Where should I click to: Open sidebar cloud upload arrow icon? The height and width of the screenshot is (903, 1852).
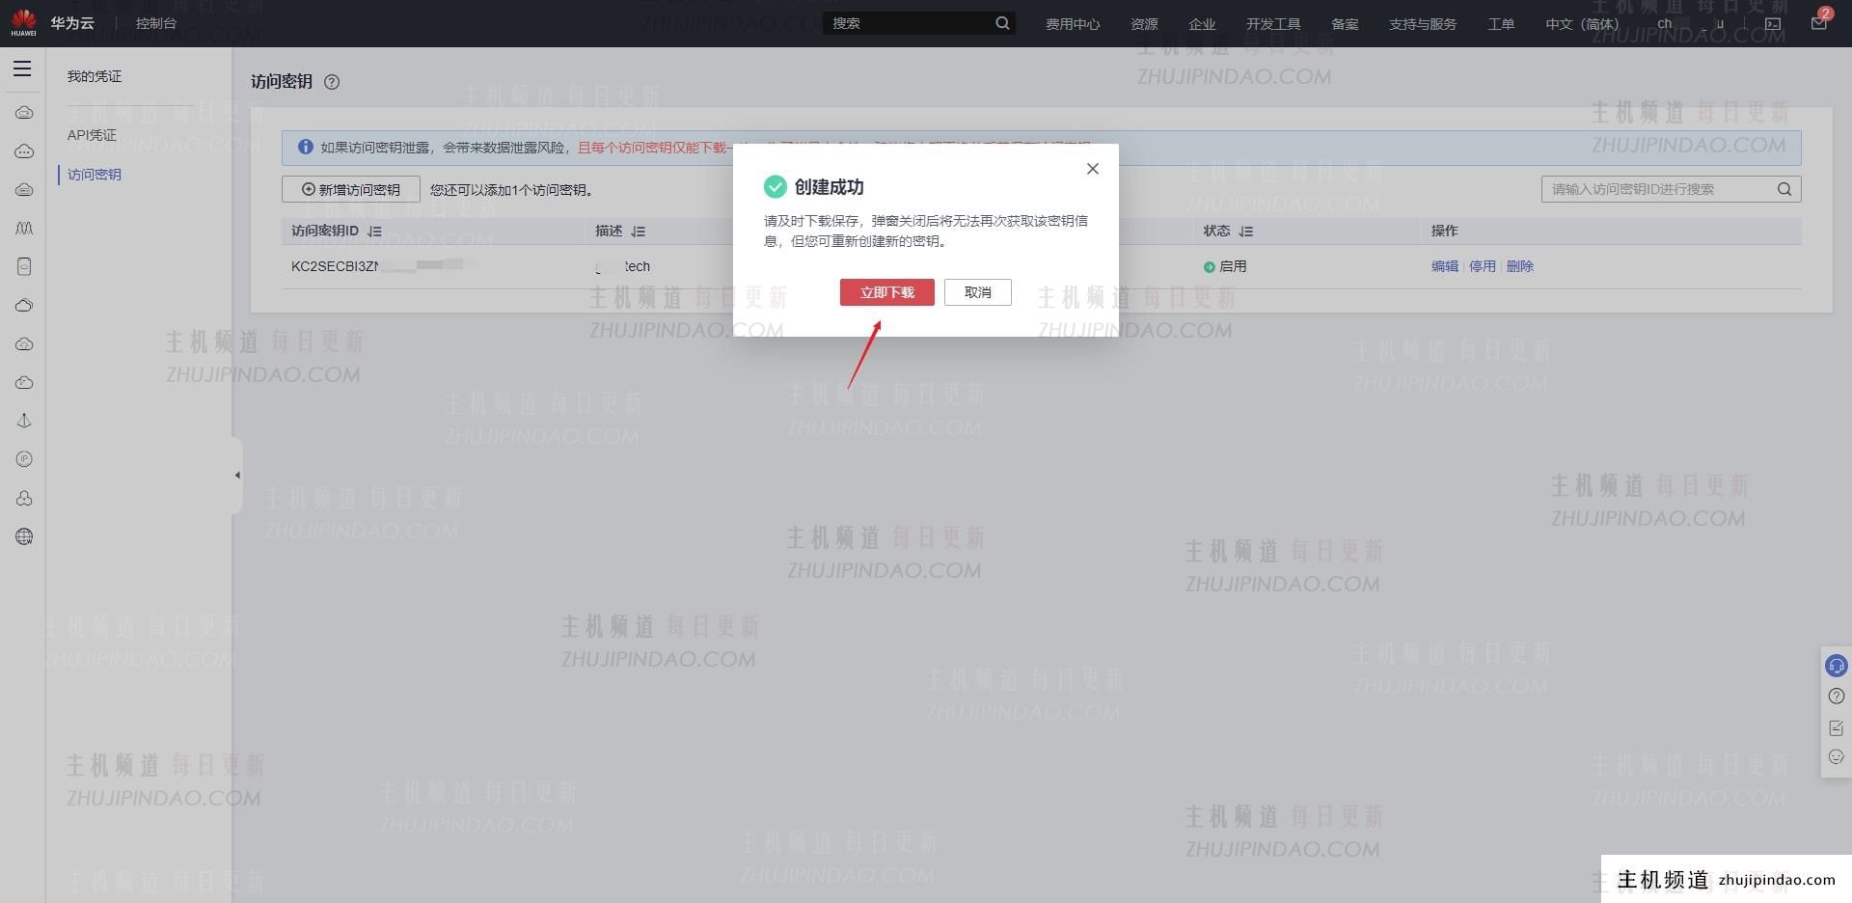coord(24,344)
